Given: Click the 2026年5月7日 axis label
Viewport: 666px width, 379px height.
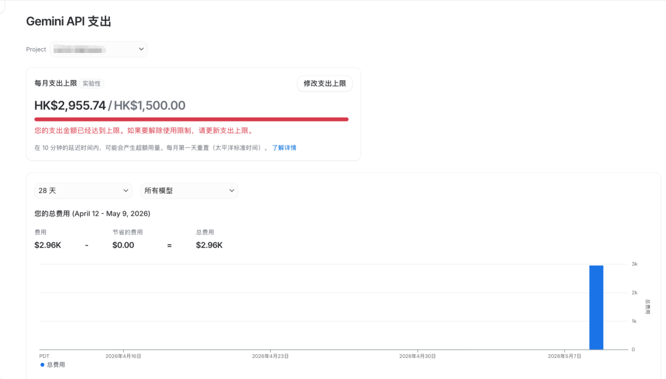Looking at the screenshot, I should pos(564,356).
